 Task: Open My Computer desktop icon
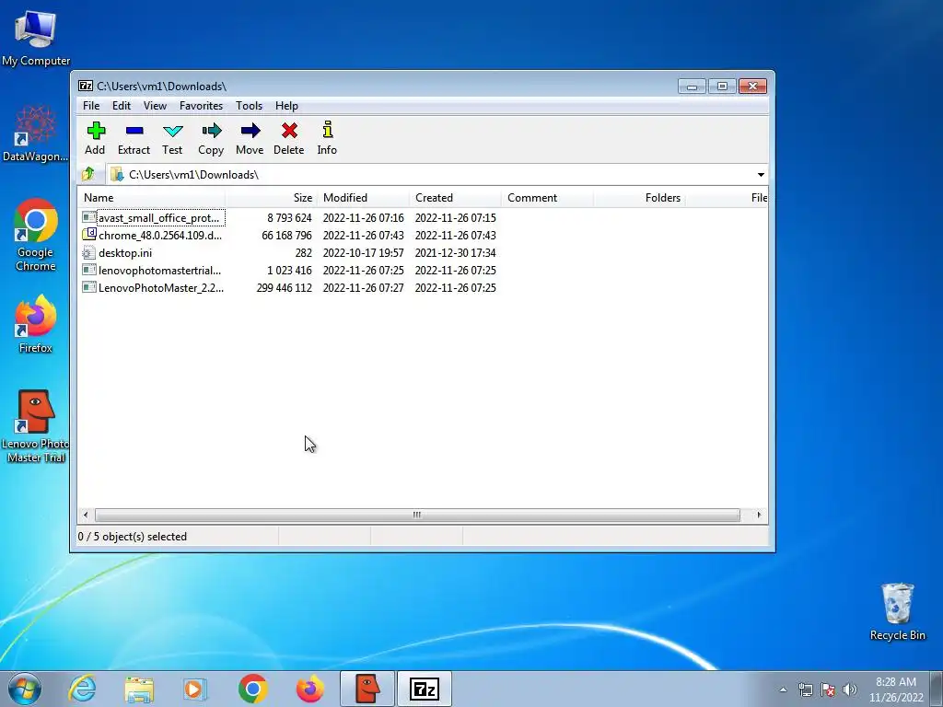point(36,37)
